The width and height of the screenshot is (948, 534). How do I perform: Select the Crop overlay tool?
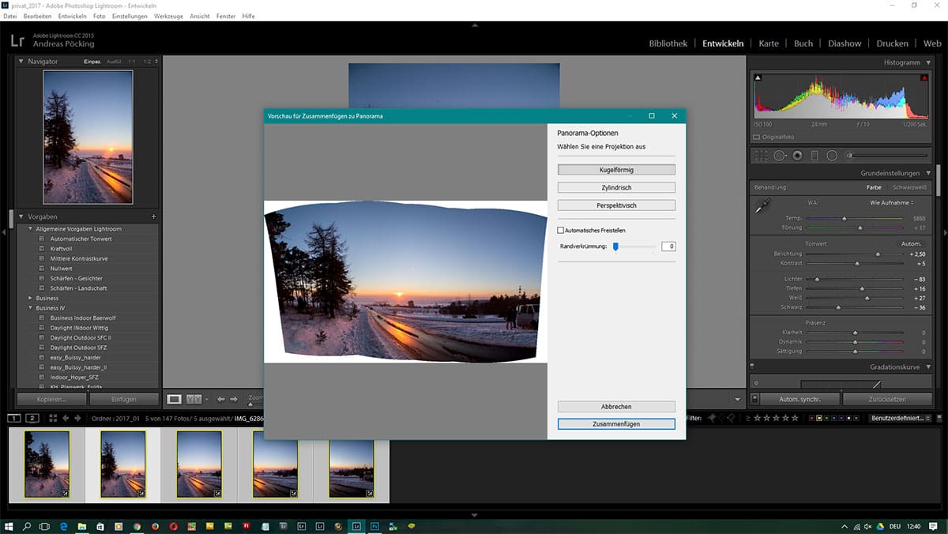[761, 156]
